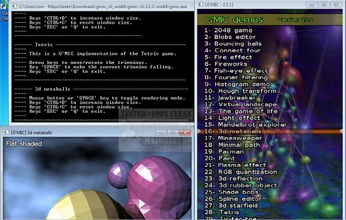Open the Mandelbrot explorer demo

(x=245, y=125)
